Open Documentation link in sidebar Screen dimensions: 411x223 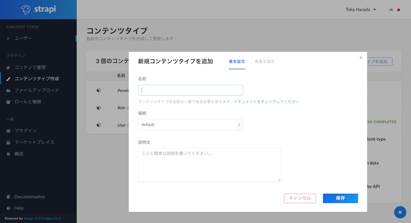click(x=30, y=197)
